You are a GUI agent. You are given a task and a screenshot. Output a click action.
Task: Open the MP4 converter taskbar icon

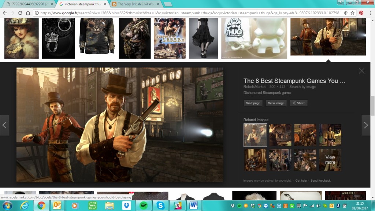[x=92, y=206]
